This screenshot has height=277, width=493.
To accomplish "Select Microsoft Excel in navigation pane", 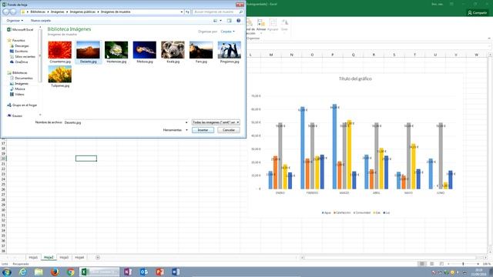I will (20, 29).
